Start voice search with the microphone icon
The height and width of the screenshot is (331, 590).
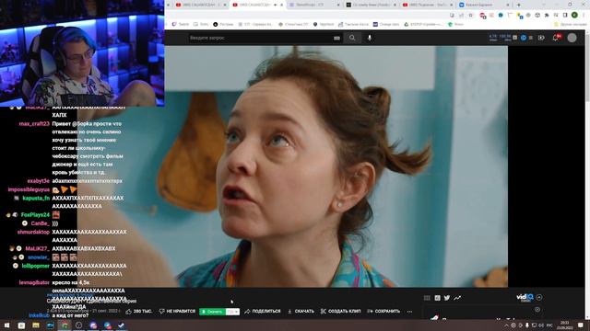(370, 38)
